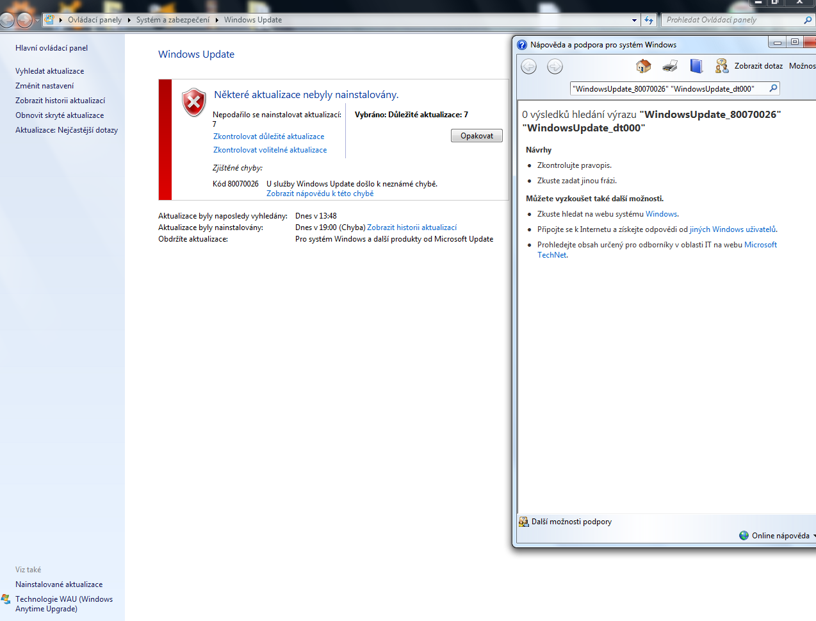Click the help search text field
Screen dimensions: 816x621
tap(669, 89)
